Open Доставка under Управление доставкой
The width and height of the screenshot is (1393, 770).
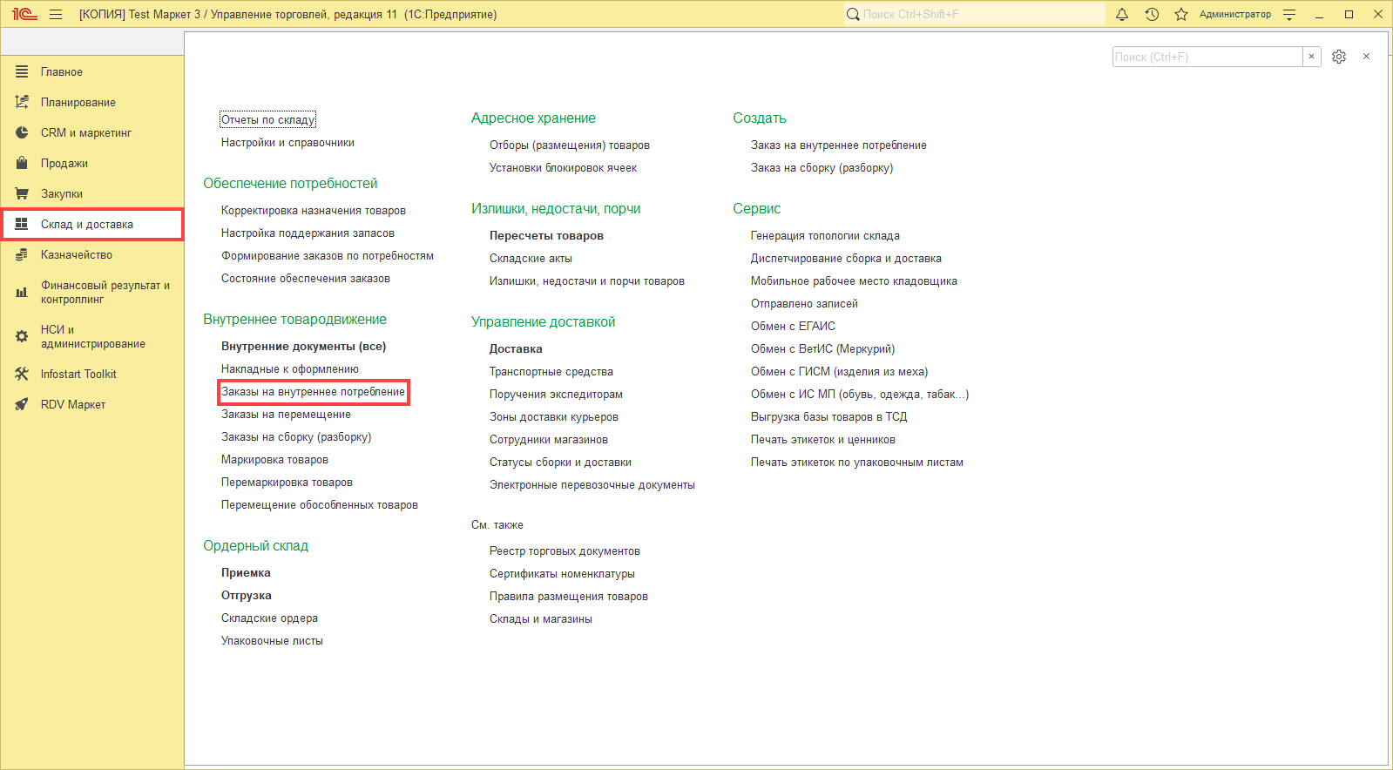[x=516, y=349]
